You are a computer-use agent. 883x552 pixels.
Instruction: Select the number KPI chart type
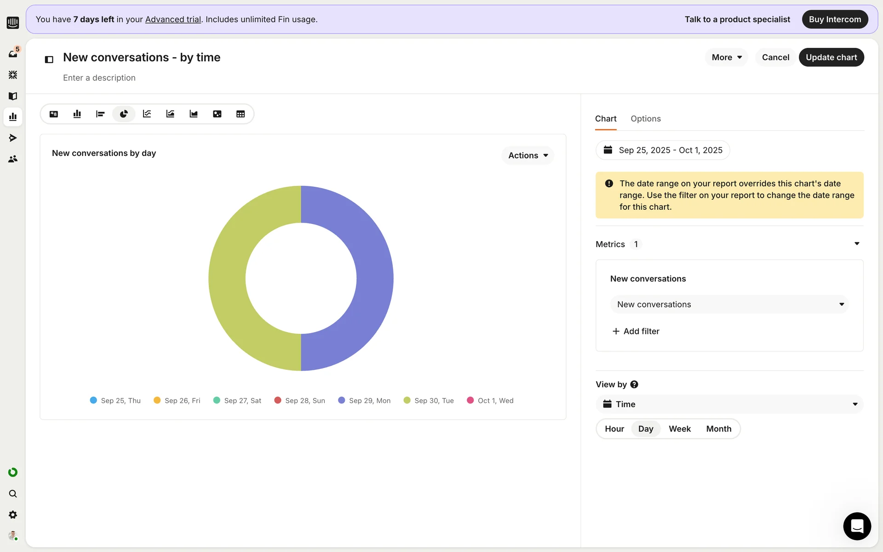point(54,114)
